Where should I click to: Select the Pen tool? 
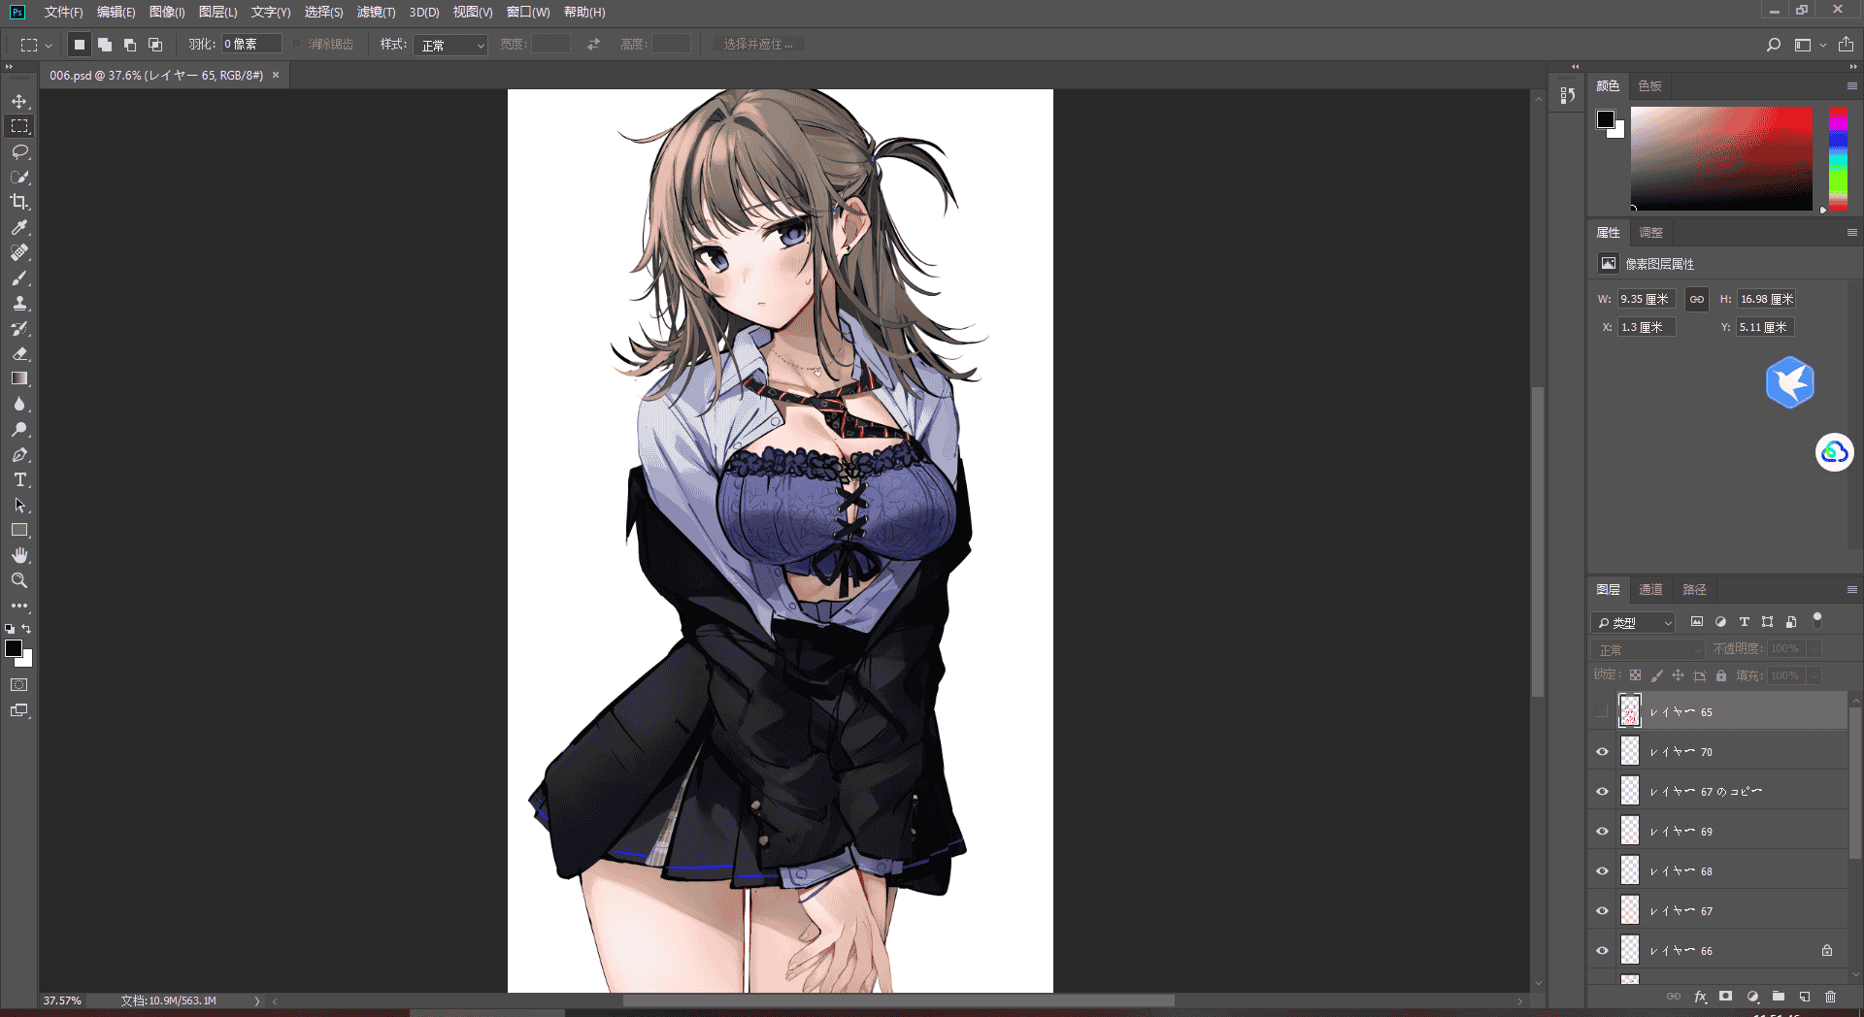coord(19,454)
